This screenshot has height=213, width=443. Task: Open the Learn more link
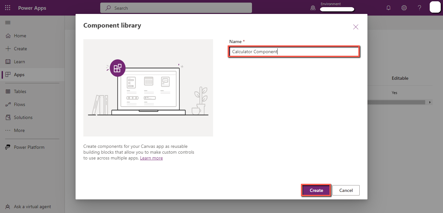point(151,158)
